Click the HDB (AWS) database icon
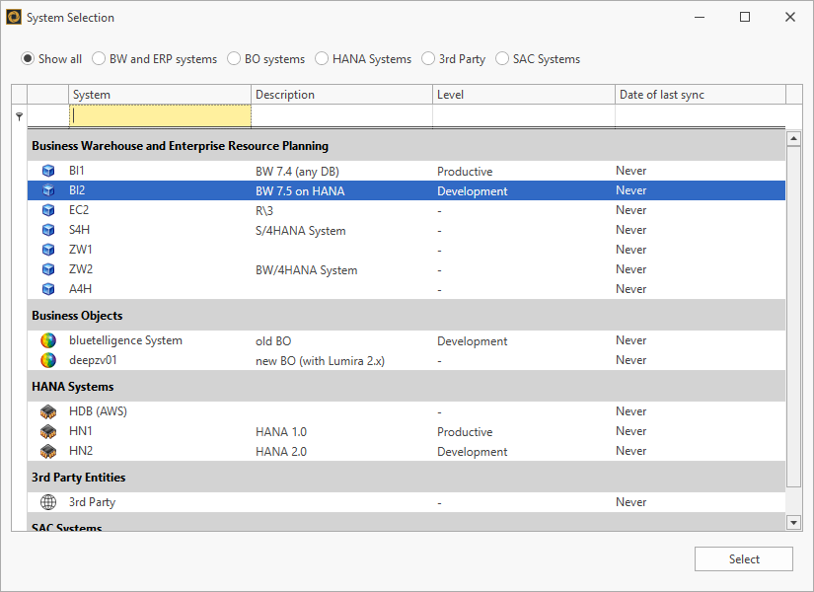This screenshot has height=592, width=814. [49, 411]
